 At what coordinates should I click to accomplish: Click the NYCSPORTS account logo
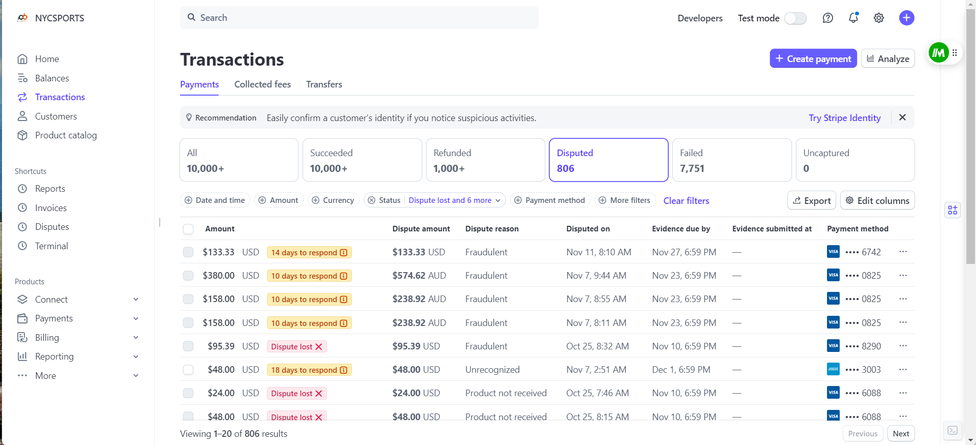22,18
